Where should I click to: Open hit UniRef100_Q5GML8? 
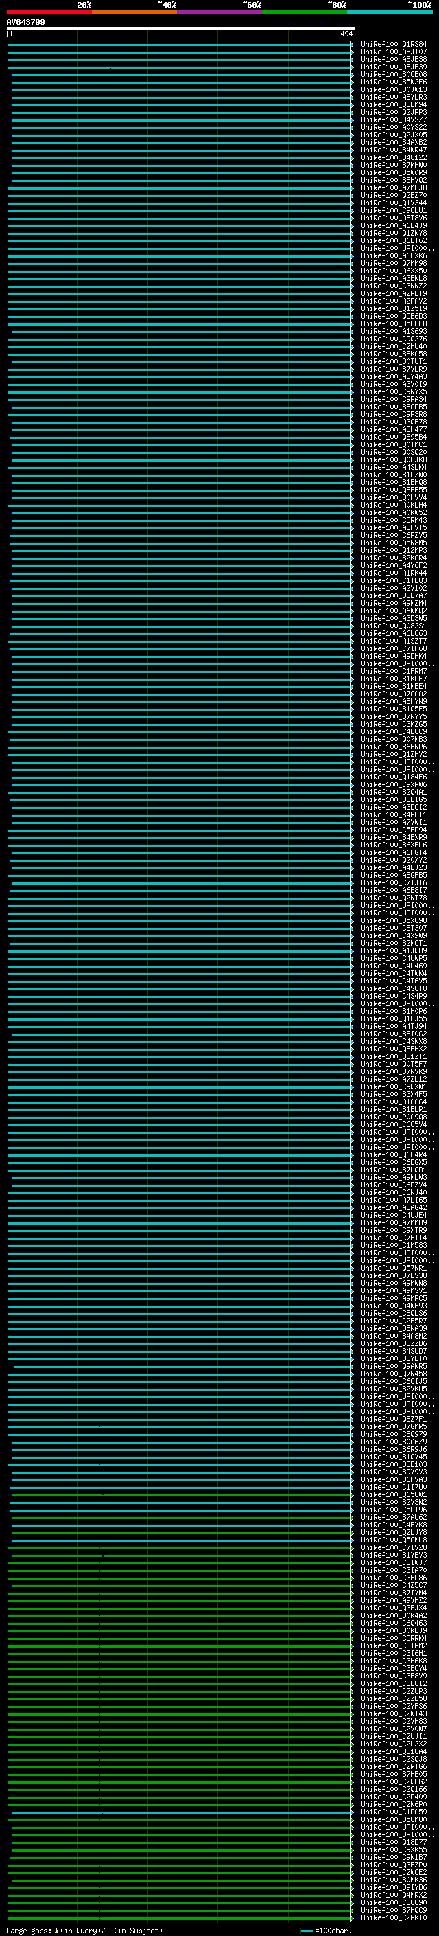click(393, 1540)
